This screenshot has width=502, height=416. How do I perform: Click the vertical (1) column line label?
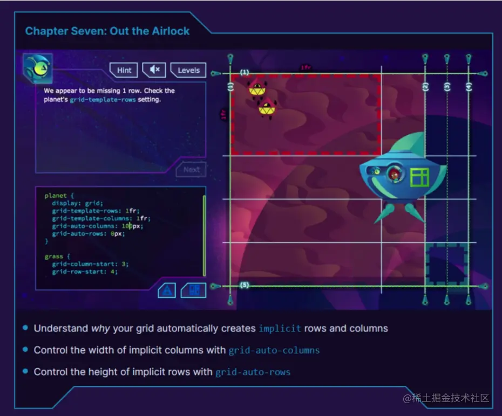coord(230,86)
